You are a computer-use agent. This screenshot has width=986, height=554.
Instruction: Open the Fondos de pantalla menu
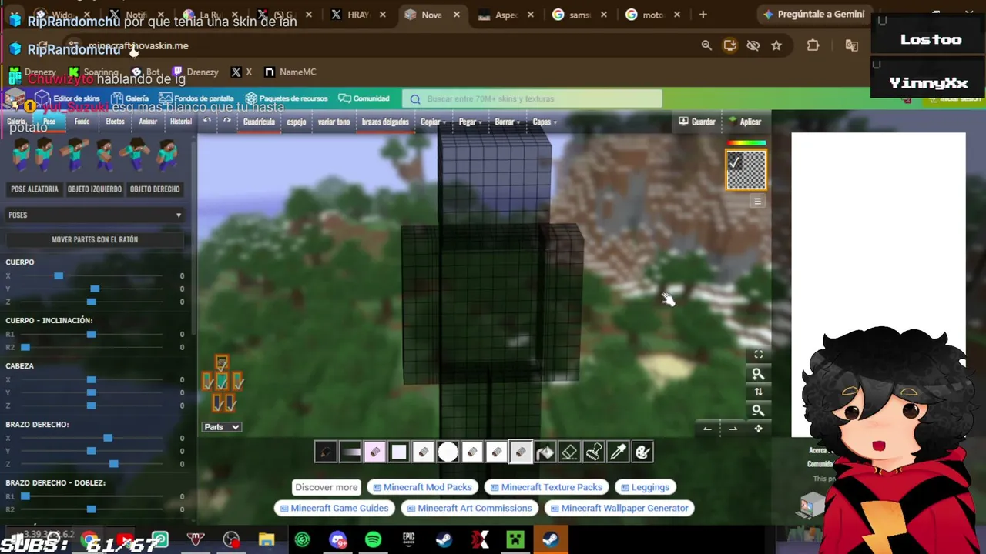[196, 98]
